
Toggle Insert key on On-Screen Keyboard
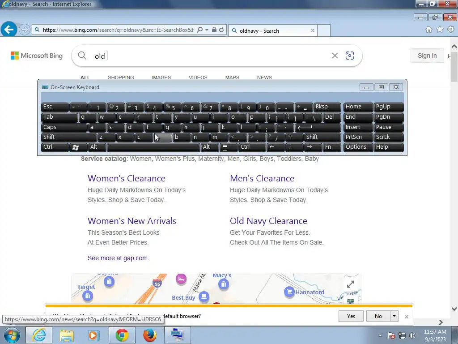pyautogui.click(x=358, y=128)
